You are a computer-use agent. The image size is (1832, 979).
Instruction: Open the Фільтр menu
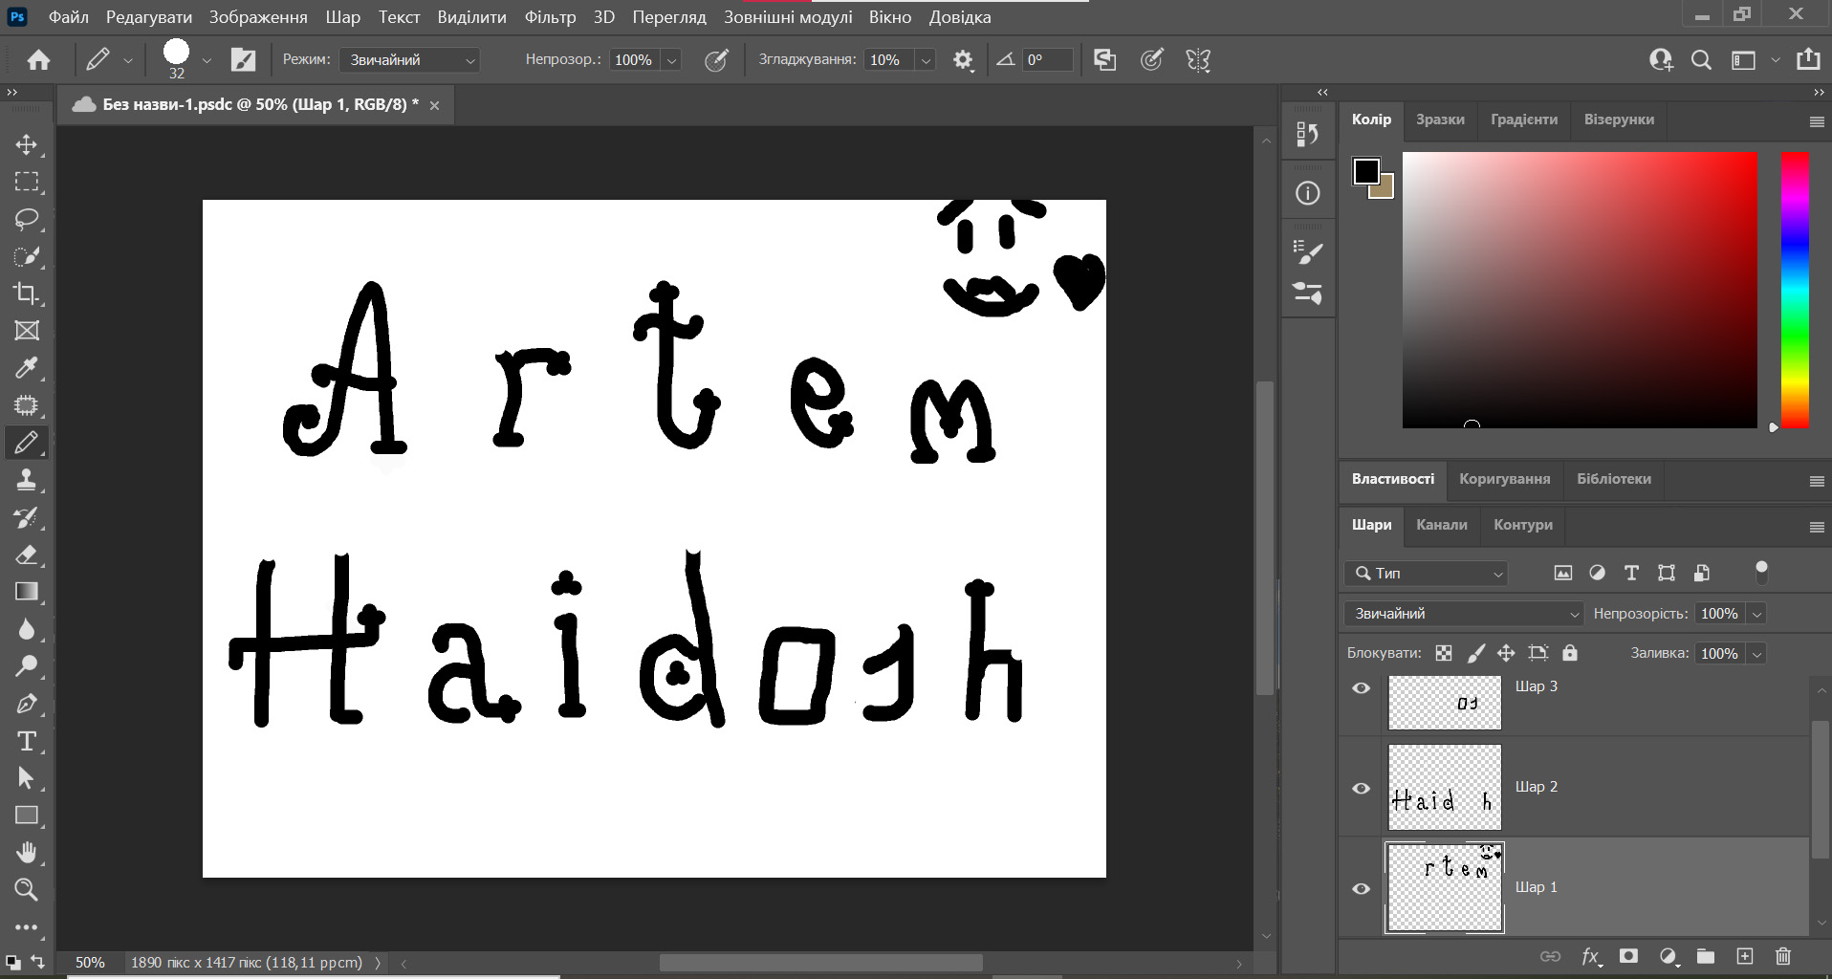(x=550, y=17)
